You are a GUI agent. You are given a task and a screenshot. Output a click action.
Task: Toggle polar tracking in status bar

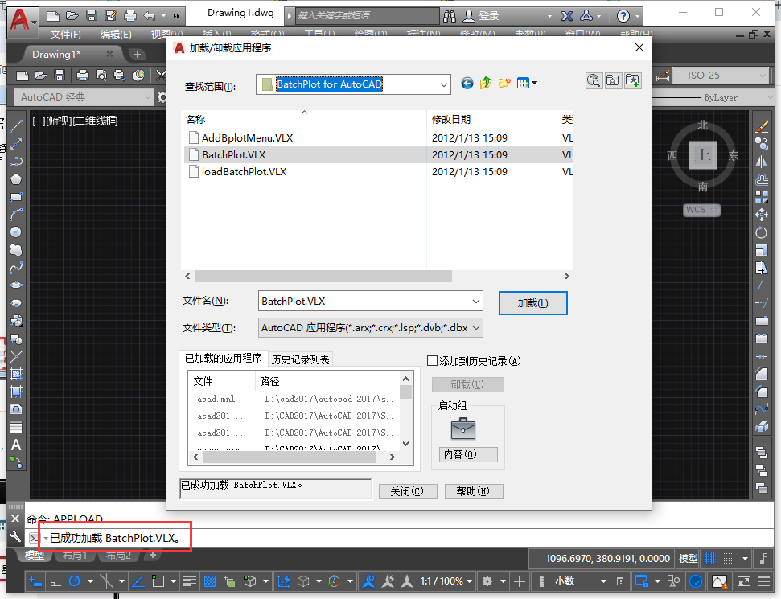(76, 581)
